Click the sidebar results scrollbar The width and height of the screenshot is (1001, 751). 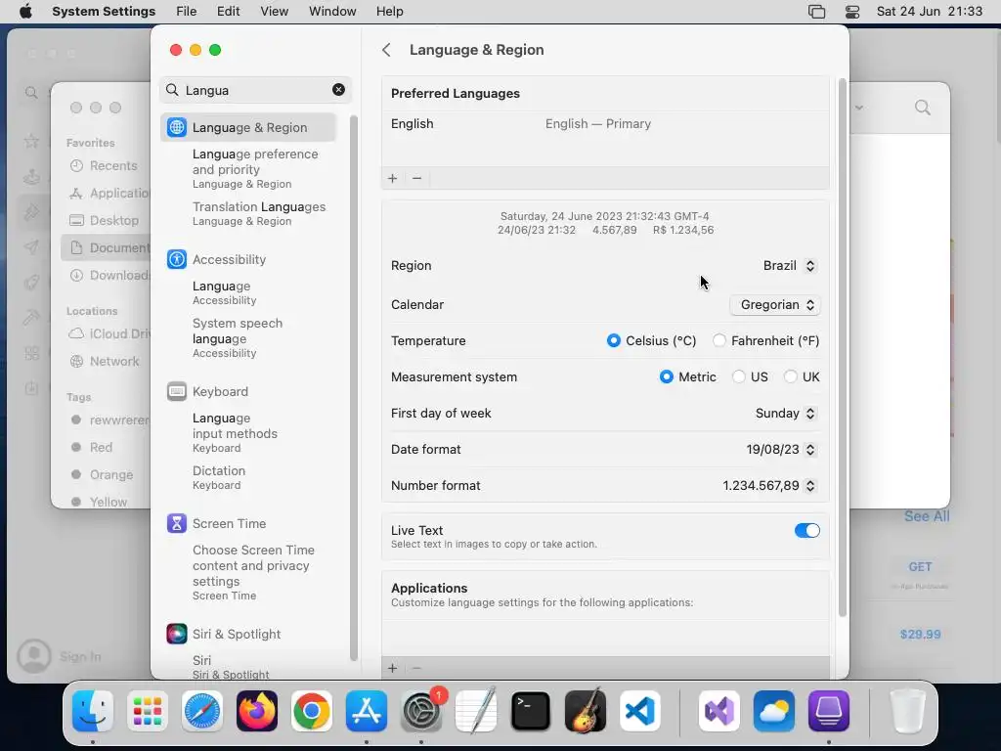click(354, 388)
